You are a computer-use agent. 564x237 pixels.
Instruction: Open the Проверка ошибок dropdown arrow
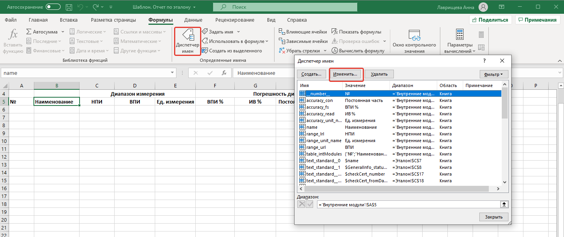pos(384,41)
